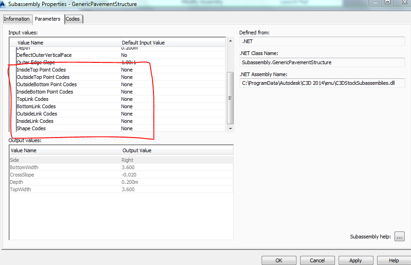The height and width of the screenshot is (265, 411).
Task: Select the CrossSlope output value row
Action: point(64,175)
